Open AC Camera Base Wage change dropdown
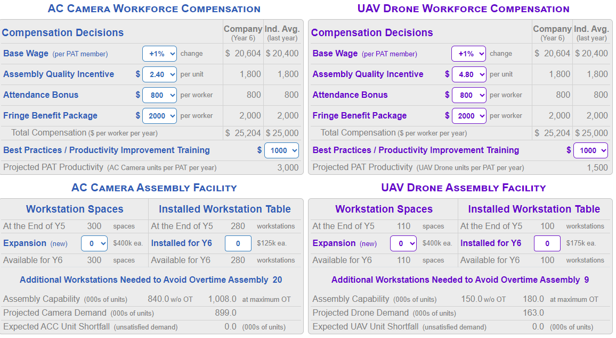This screenshot has width=616, height=338. point(159,54)
